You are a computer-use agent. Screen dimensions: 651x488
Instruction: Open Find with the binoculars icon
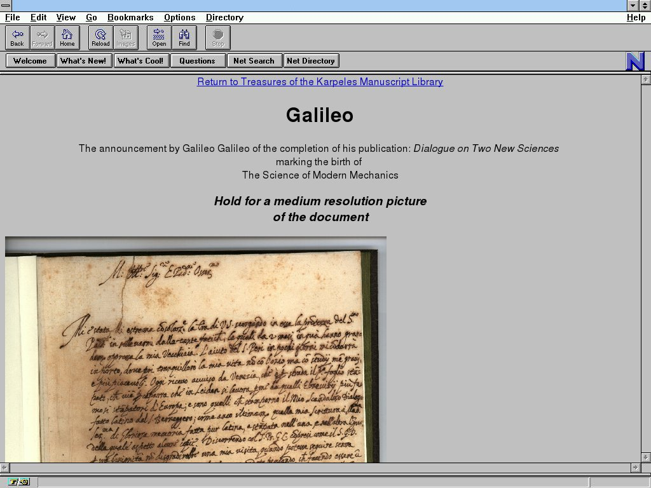click(x=184, y=37)
